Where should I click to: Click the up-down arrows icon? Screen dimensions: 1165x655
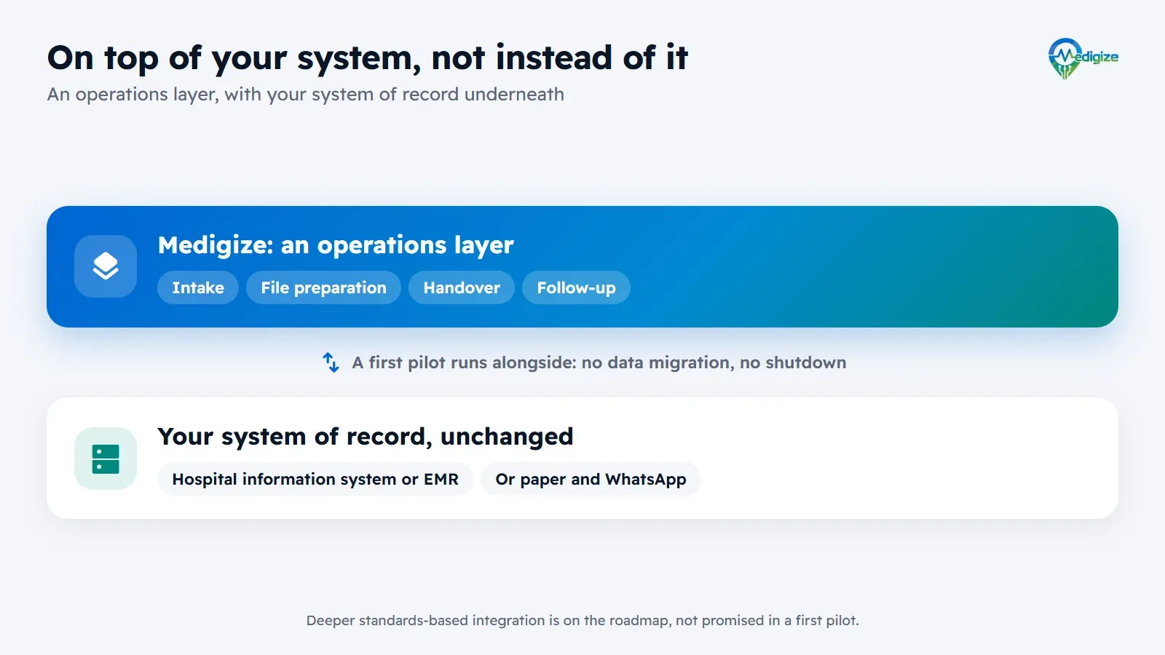(x=331, y=362)
